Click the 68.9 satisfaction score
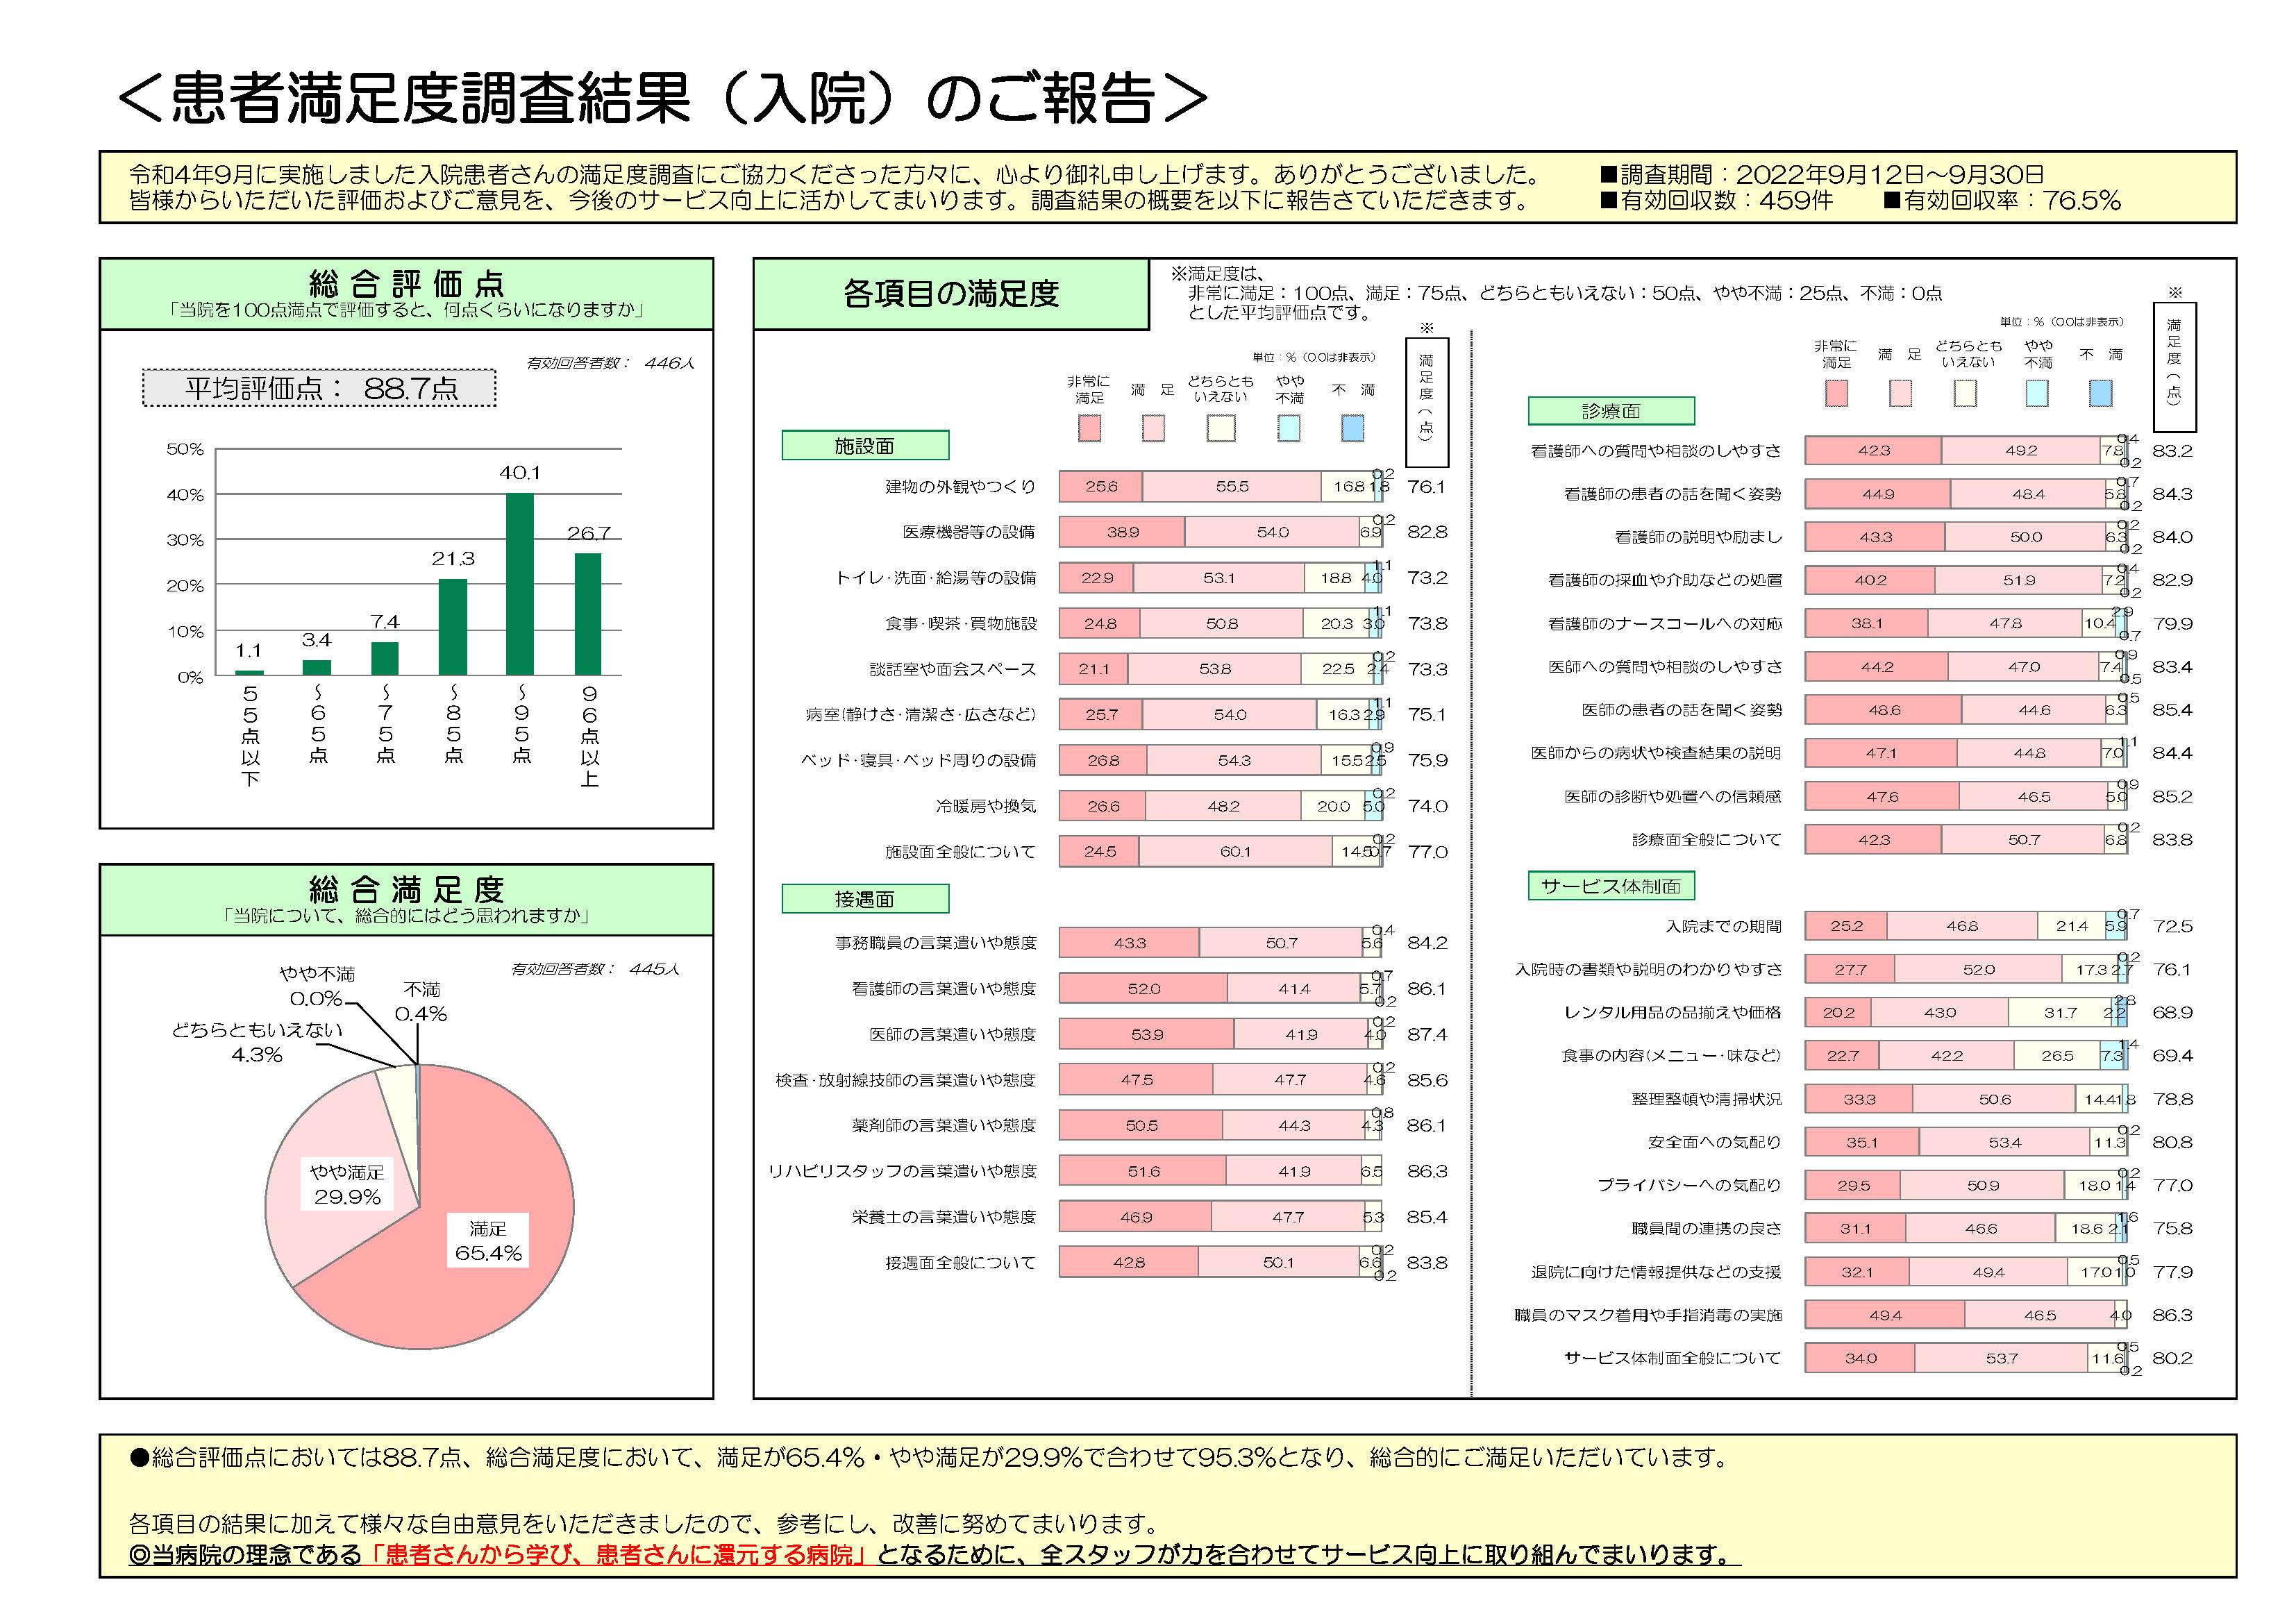This screenshot has height=1623, width=2296. [x=2173, y=1012]
